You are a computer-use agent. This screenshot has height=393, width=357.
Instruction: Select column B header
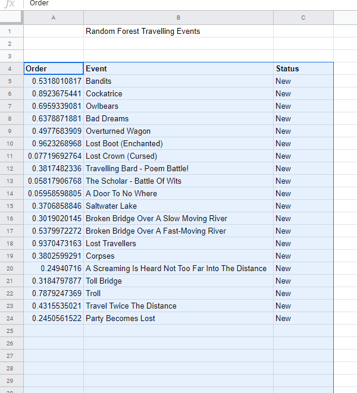point(178,18)
